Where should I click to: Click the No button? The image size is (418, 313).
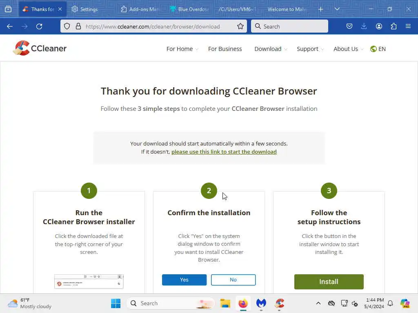pos(233,280)
